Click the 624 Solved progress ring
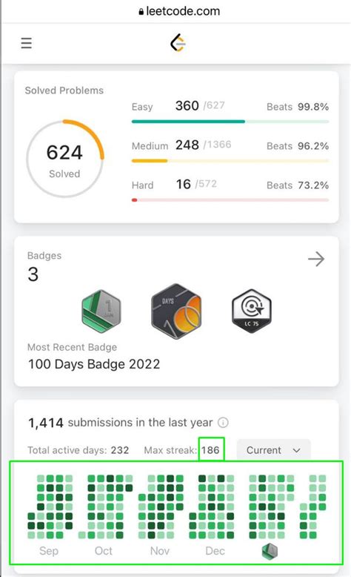Screen dimensions: 351x577 point(65,159)
